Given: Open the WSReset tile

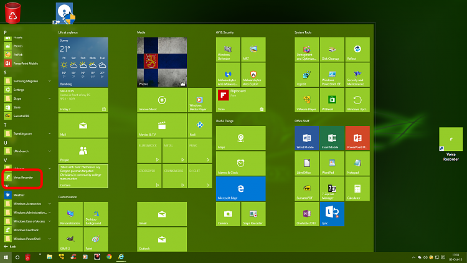Looking at the screenshot, I should tap(332, 100).
